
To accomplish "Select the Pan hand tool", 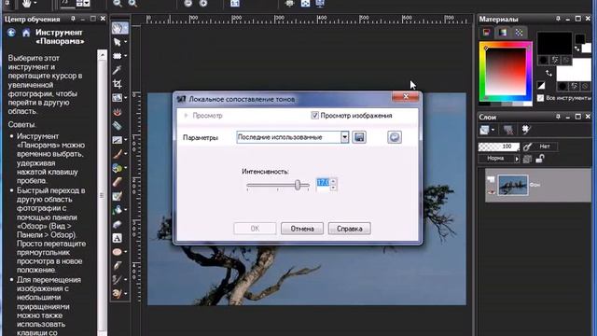I will pos(117,28).
